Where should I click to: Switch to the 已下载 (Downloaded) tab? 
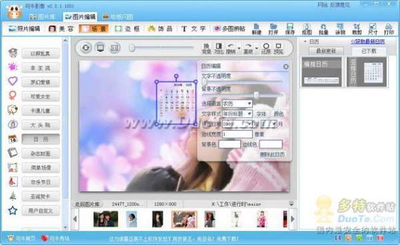pyautogui.click(x=369, y=51)
